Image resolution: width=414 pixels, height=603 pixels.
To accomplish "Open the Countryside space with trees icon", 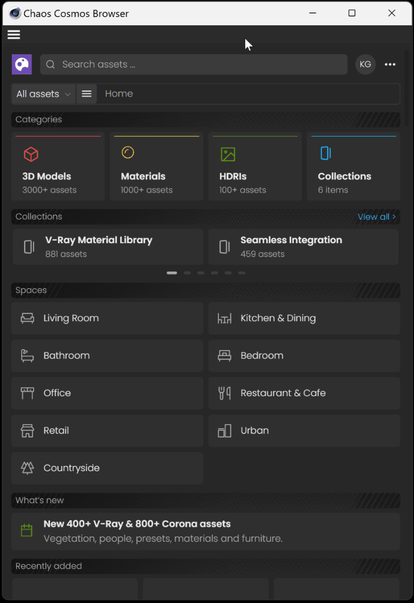I will tap(107, 468).
